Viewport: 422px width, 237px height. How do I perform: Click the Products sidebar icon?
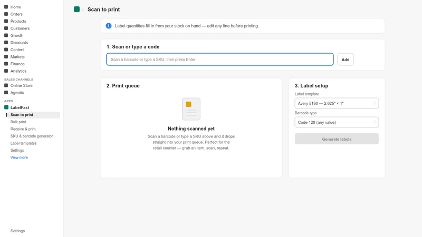(x=6, y=21)
